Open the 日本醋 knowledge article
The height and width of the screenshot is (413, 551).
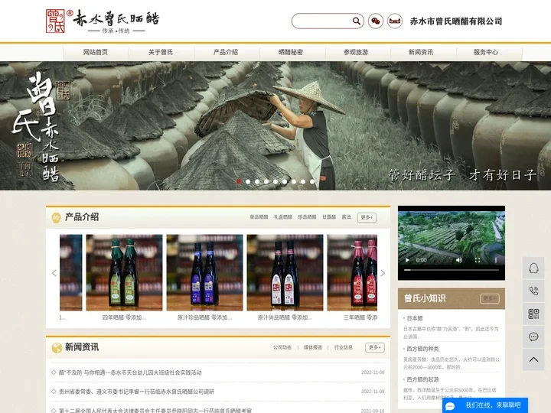click(x=415, y=318)
